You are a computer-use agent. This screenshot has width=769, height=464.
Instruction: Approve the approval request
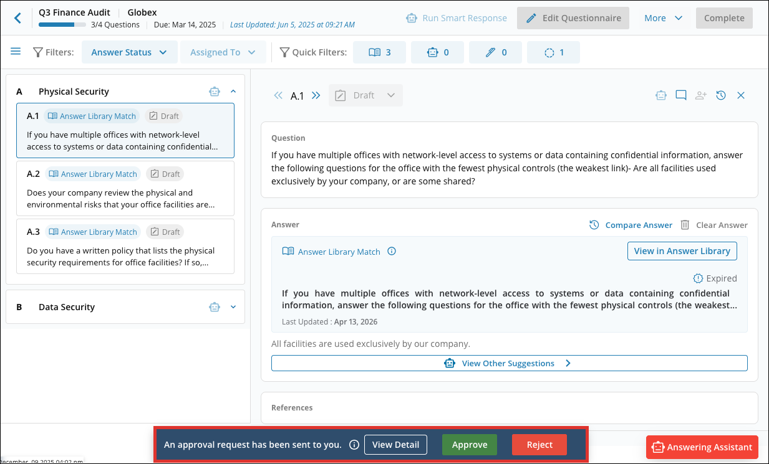470,445
